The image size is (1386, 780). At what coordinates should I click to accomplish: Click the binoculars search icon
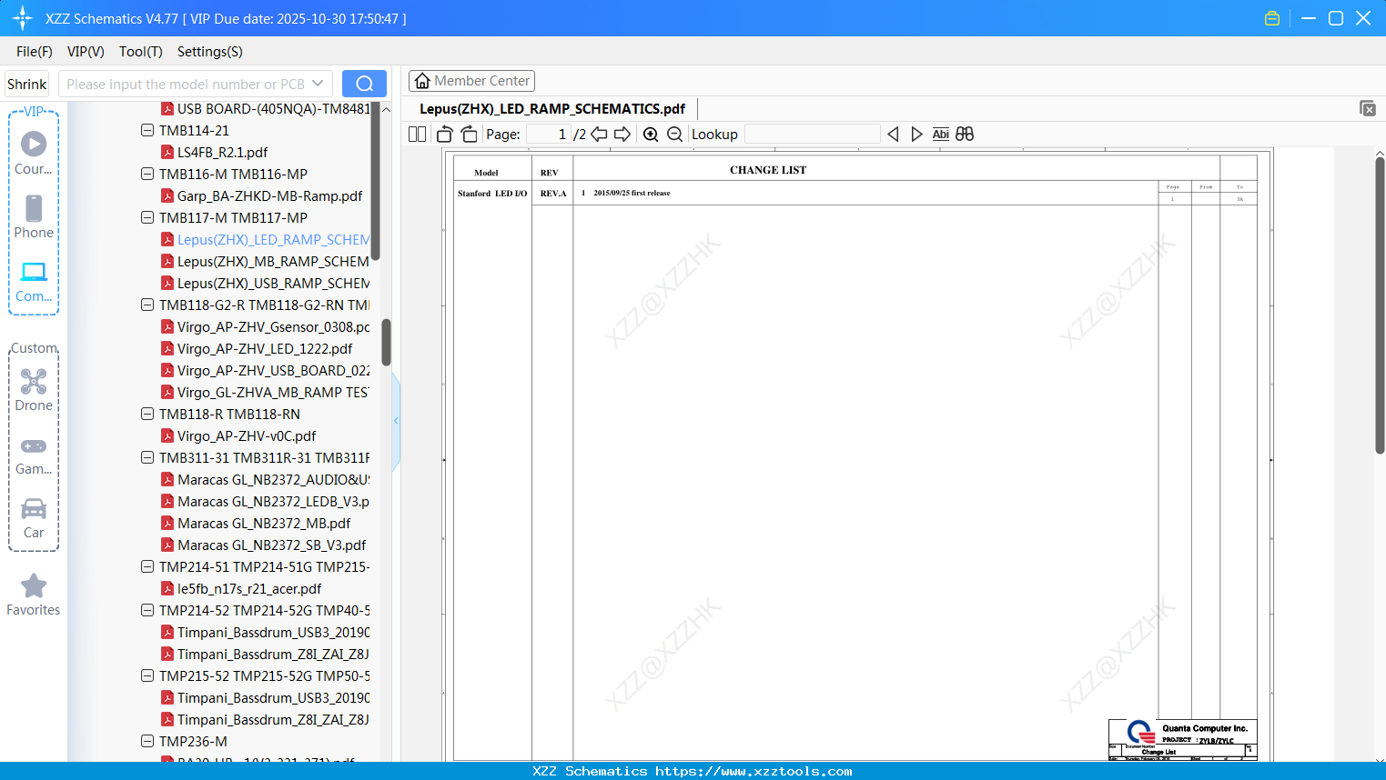(x=965, y=134)
